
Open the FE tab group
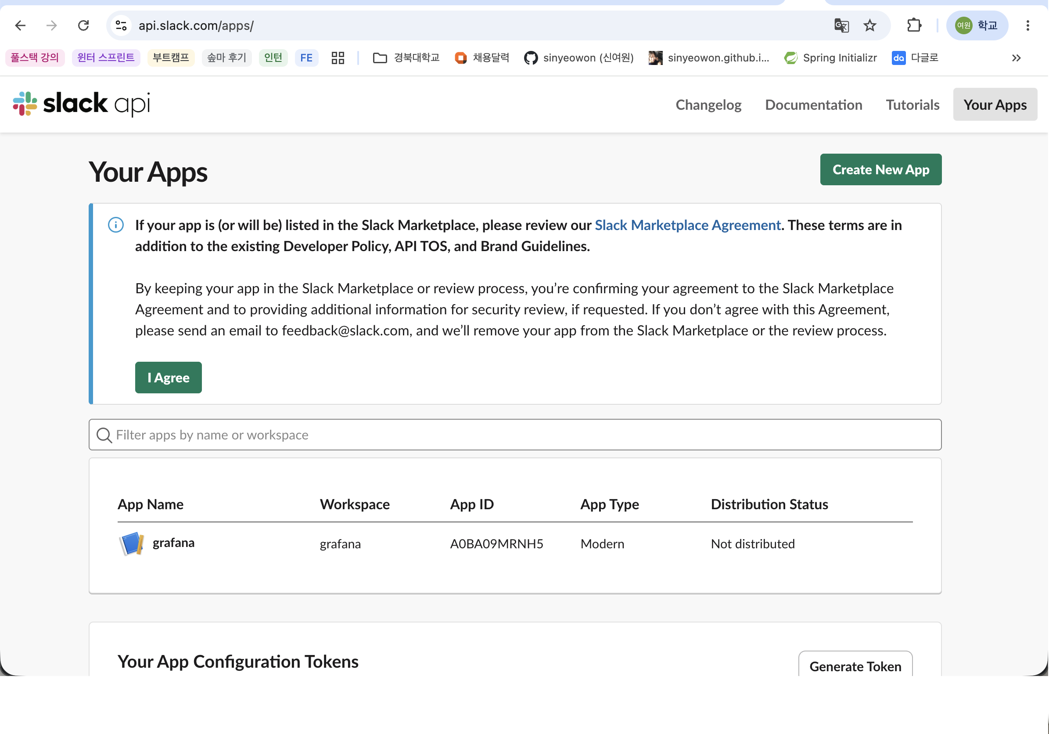(x=306, y=58)
